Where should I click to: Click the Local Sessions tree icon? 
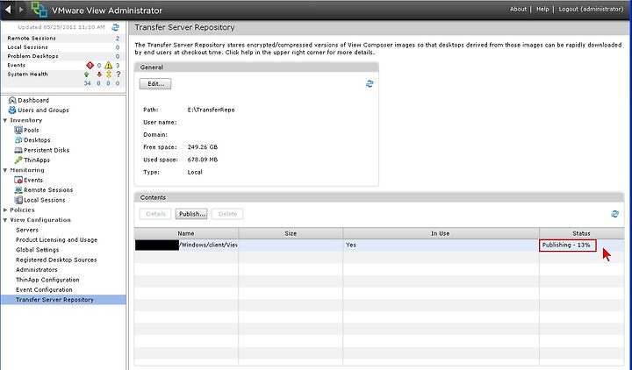coord(18,200)
